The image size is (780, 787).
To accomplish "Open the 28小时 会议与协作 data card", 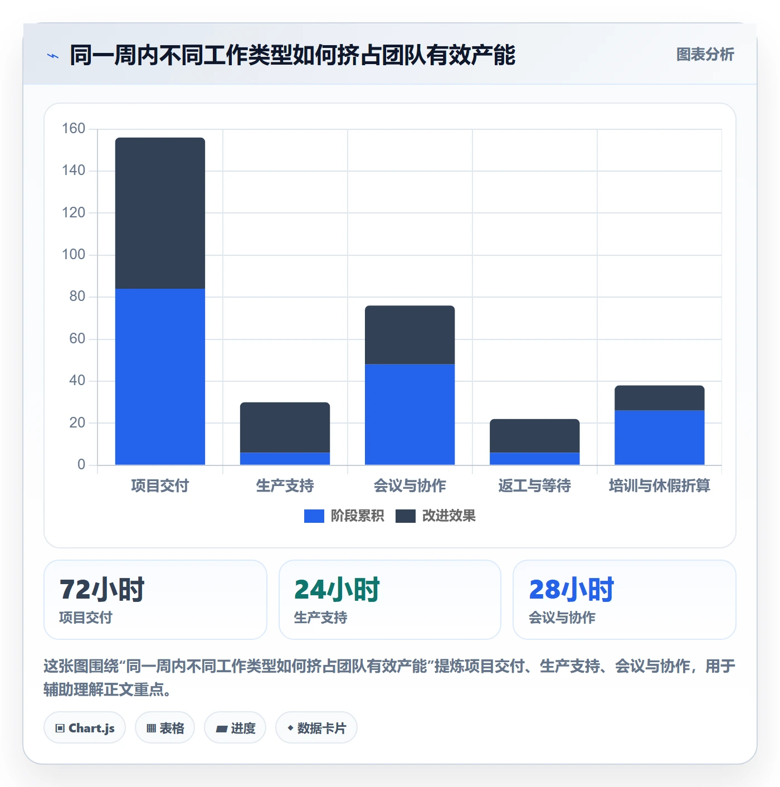I will (625, 600).
